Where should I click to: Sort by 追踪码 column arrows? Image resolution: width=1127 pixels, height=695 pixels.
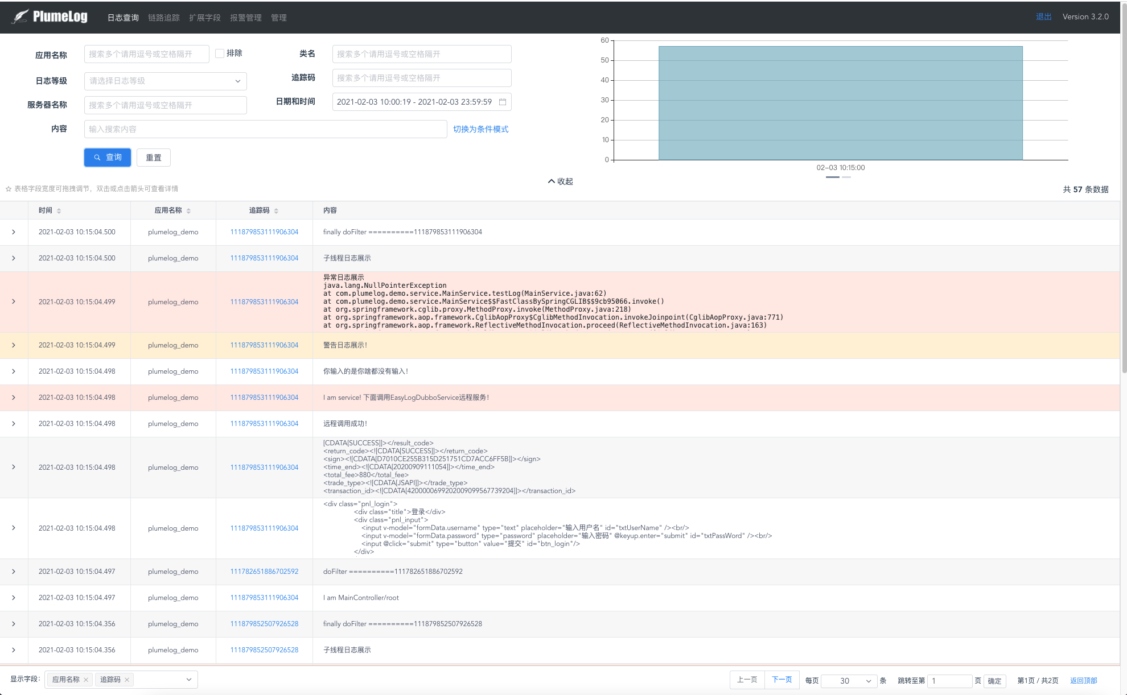point(276,211)
